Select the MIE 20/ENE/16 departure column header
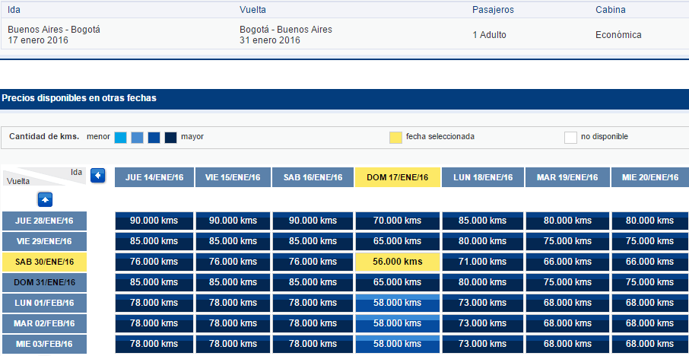Image resolution: width=689 pixels, height=356 pixels. tap(650, 177)
